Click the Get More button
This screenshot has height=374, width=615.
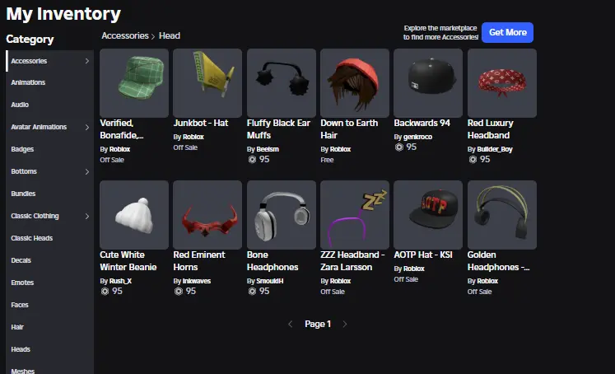point(507,33)
